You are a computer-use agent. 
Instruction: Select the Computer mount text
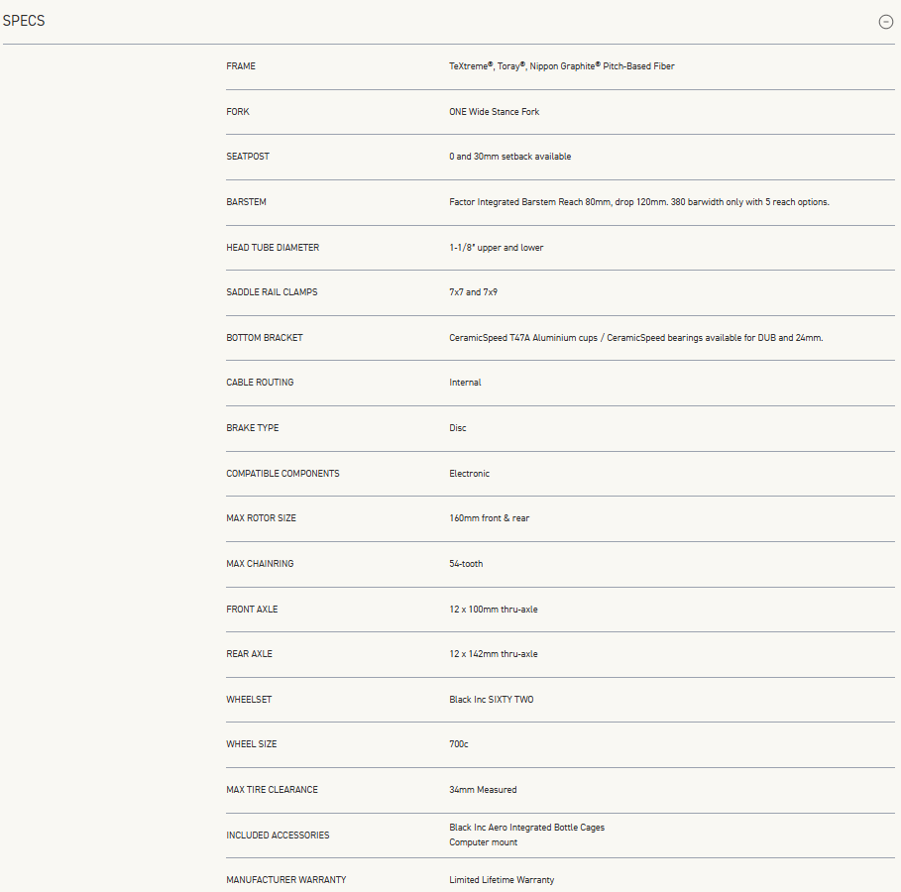pyautogui.click(x=484, y=842)
